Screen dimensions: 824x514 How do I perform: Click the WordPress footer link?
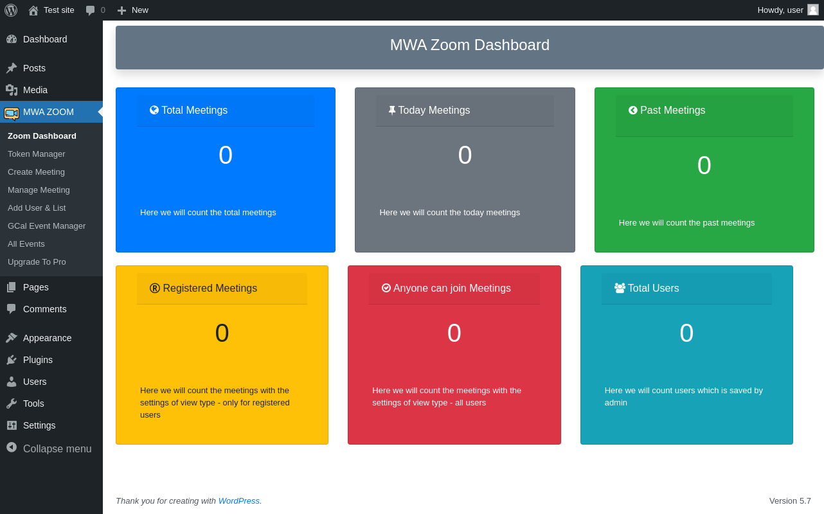coord(239,501)
